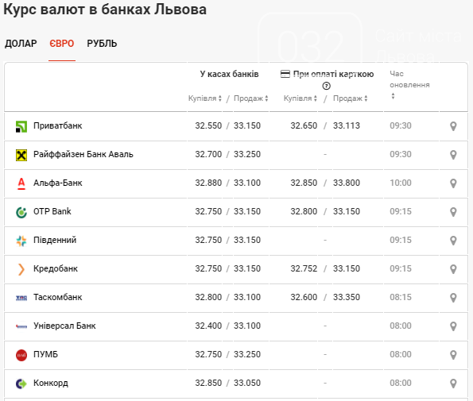The height and width of the screenshot is (401, 473).
Task: Click Конкорд sale rate 33.050
Action: pyautogui.click(x=247, y=384)
